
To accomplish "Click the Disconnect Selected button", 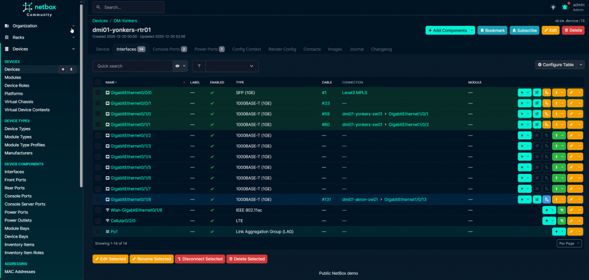I will [200, 259].
